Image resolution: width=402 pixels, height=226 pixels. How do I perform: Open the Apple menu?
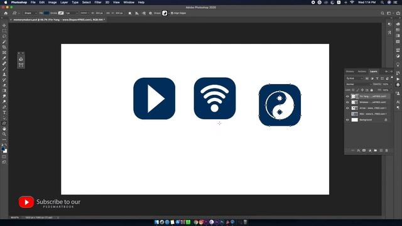point(6,3)
